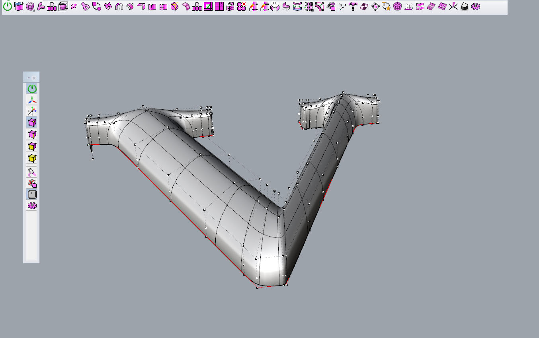Select the pink pentagon mesh icon
Image resolution: width=539 pixels, height=338 pixels.
(x=398, y=6)
